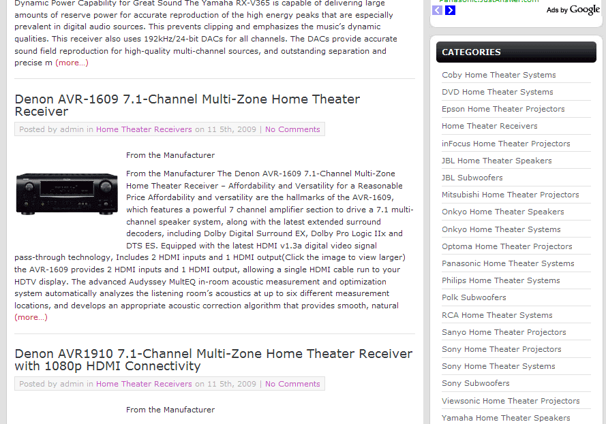Open the Ads by Google link
Viewport: 606px width, 424px height.
(x=573, y=10)
